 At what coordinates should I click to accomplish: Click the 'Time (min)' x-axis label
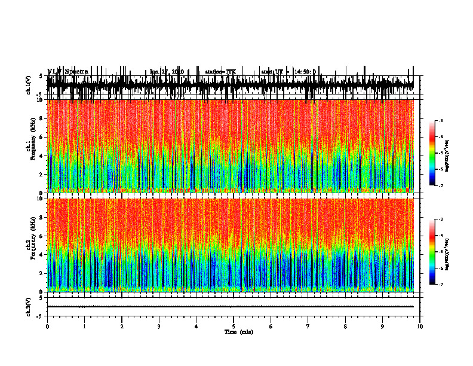tap(239, 332)
